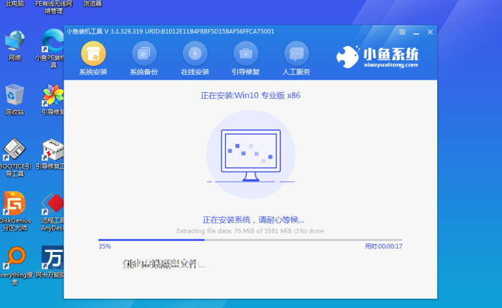Open the hamburger menu in title bar
The width and height of the screenshot is (502, 308).
[402, 32]
